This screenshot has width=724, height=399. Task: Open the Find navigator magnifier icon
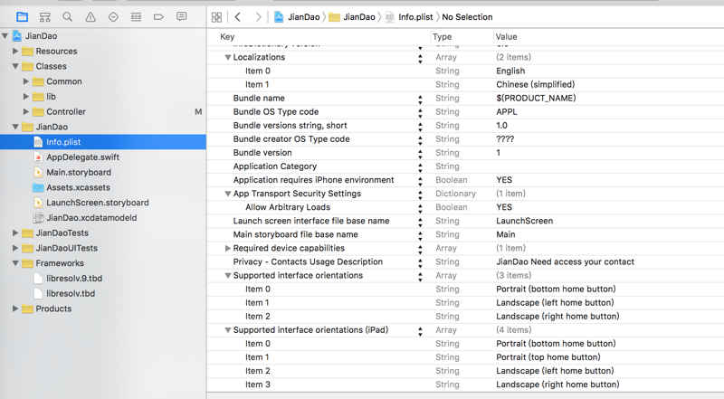point(68,17)
